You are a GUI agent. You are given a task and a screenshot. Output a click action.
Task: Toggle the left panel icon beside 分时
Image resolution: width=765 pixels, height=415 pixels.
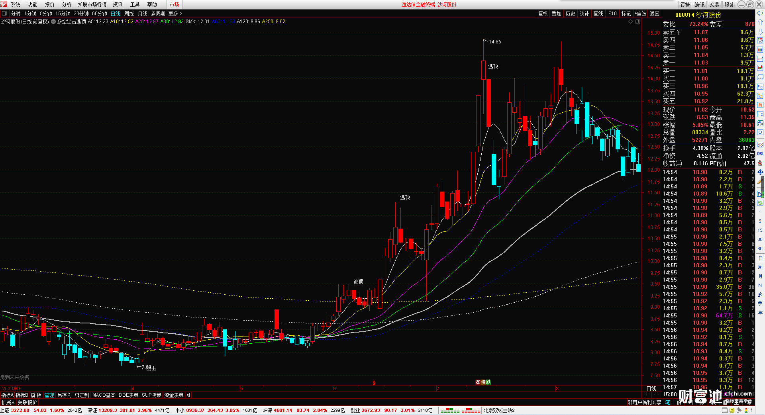pyautogui.click(x=4, y=14)
